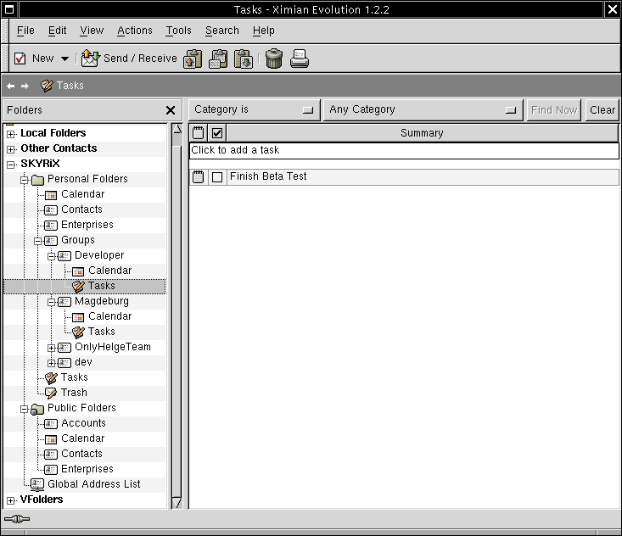Click the Find Now button

(x=554, y=109)
